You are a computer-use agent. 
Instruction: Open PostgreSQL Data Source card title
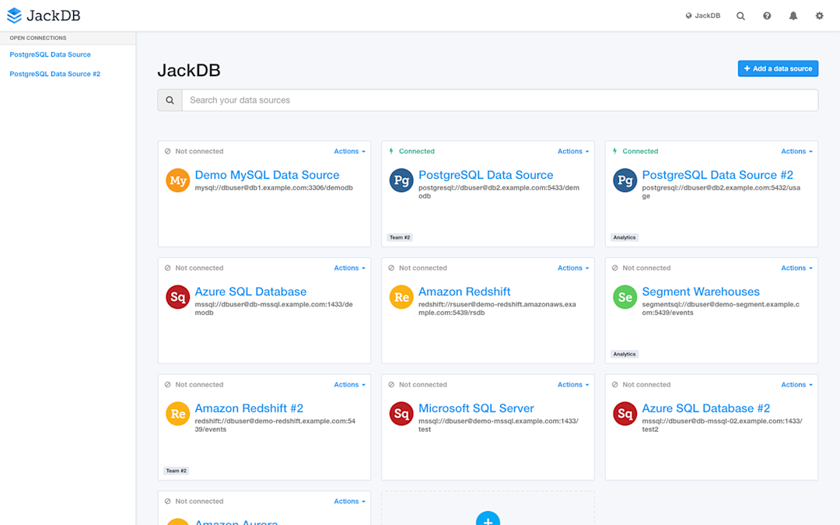pyautogui.click(x=485, y=175)
